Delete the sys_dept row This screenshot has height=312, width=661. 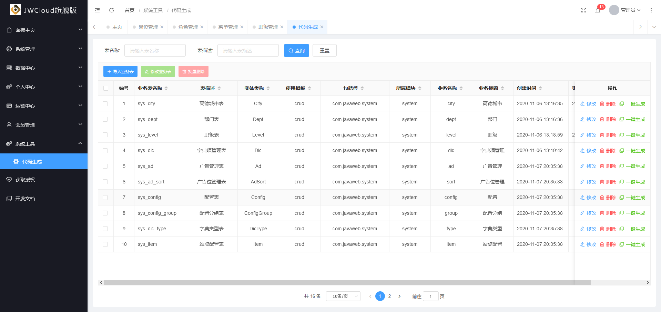608,119
